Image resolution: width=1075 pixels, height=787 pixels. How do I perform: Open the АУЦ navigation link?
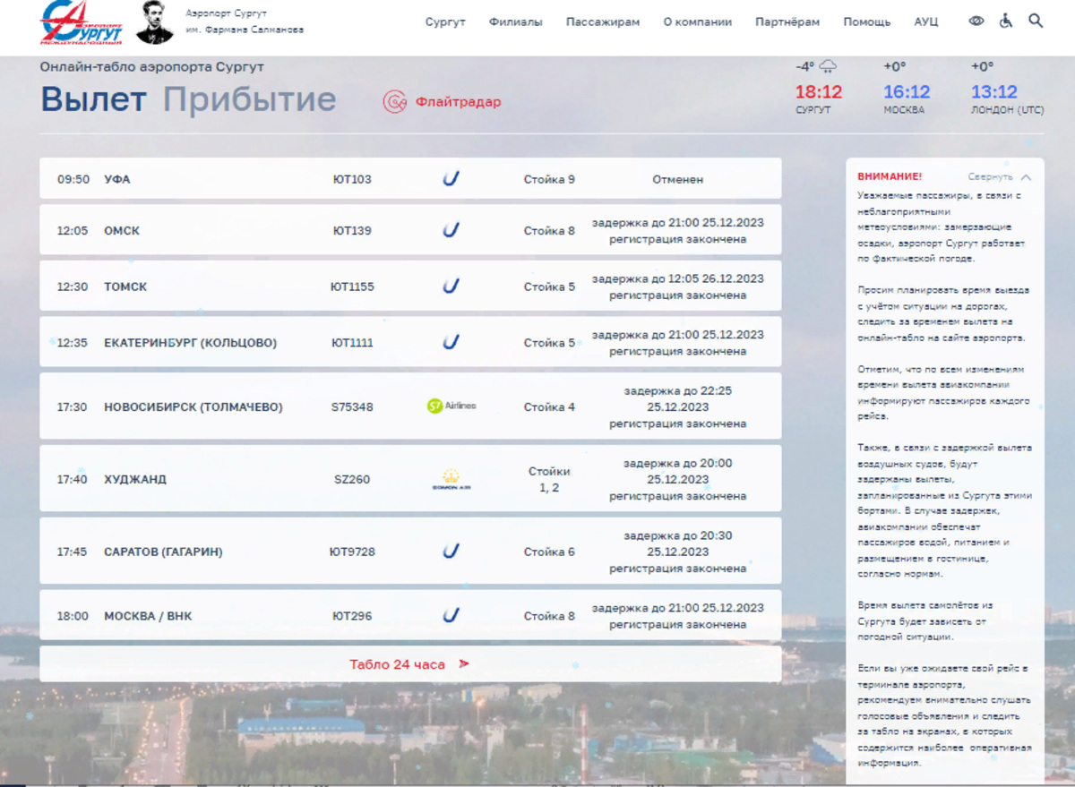point(926,22)
